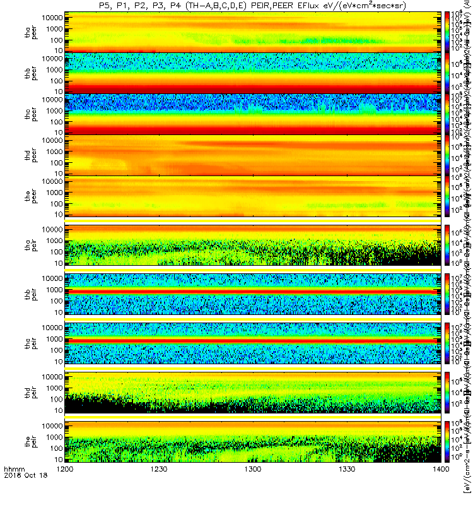Select the 'the peir' panel label
This screenshot has width=473, height=505.
tap(31, 441)
